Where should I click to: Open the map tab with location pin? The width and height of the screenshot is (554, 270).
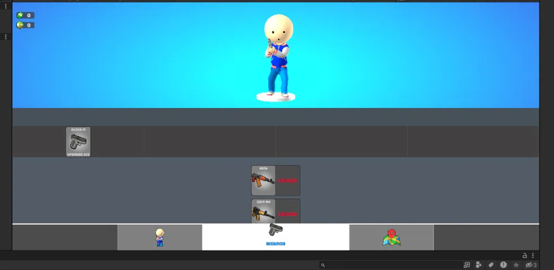pyautogui.click(x=391, y=237)
